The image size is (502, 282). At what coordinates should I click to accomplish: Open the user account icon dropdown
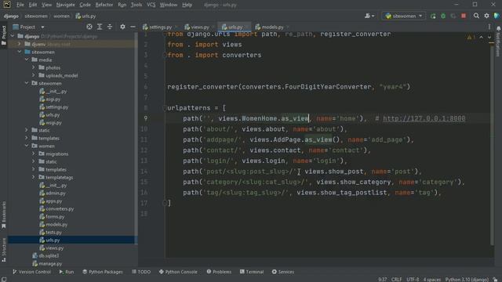(x=369, y=16)
